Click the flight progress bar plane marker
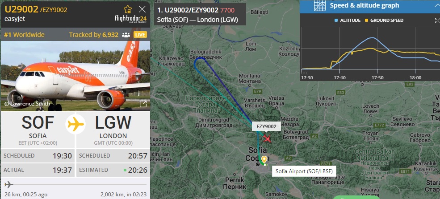The width and height of the screenshot is (440, 199). (x=8, y=184)
